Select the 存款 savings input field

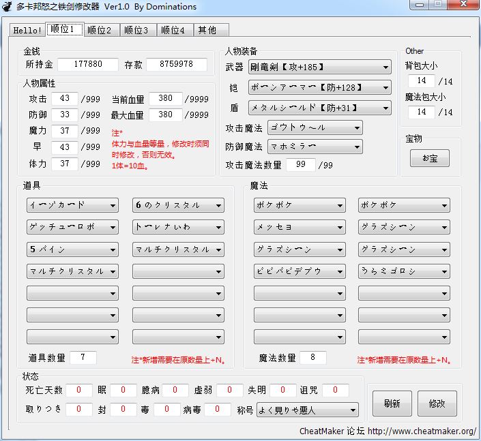click(176, 65)
